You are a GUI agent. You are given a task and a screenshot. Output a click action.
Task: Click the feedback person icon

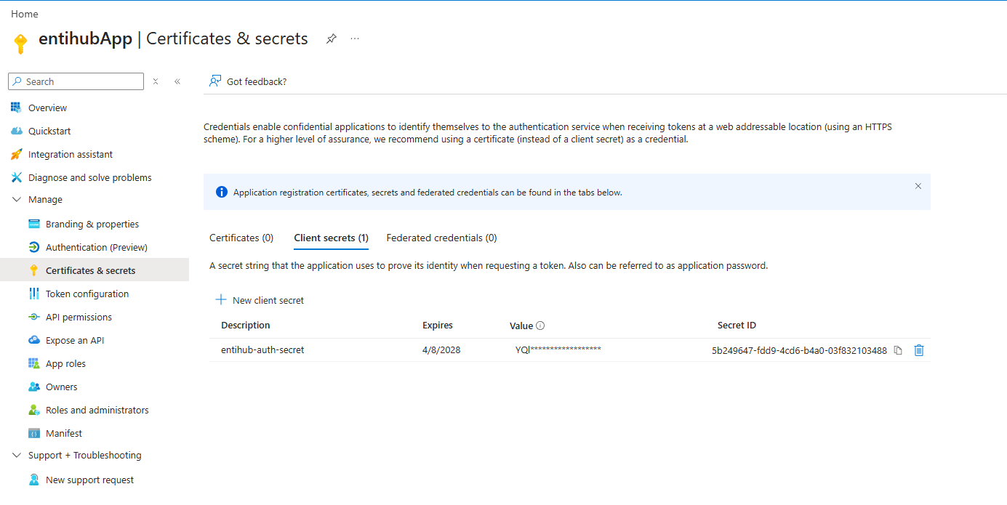[x=215, y=81]
